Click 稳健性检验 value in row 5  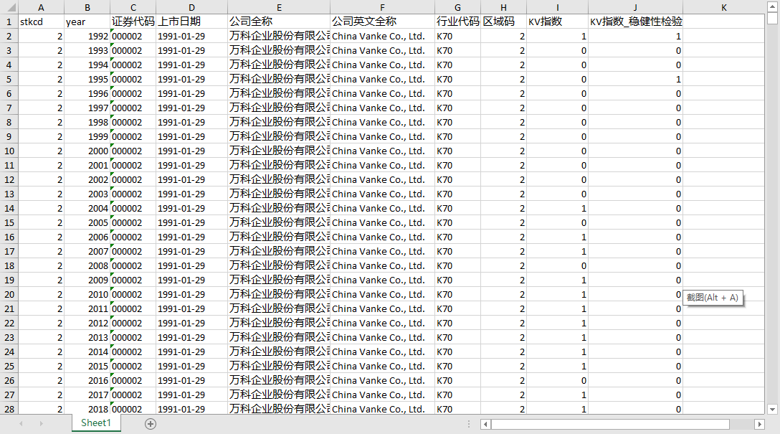point(635,79)
